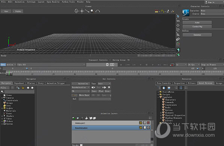Toggle solo on the AnimLayer1 layer
Image resolution: width=224 pixels, height=146 pixels.
click(x=145, y=123)
